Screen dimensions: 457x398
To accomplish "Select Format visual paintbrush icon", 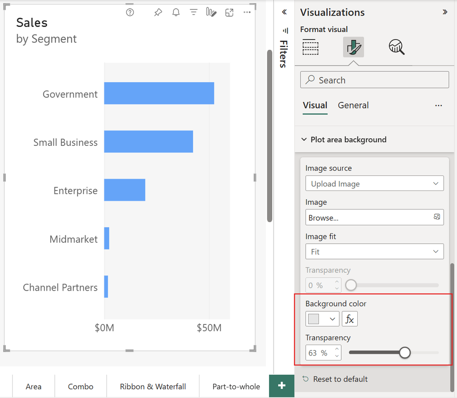I will tap(354, 47).
